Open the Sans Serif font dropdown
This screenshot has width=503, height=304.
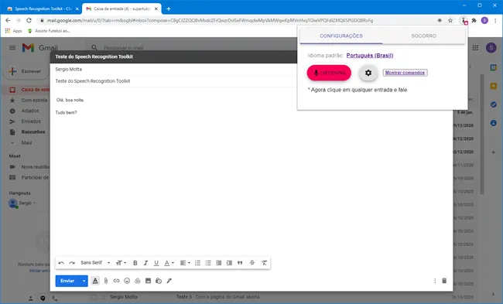click(x=95, y=263)
